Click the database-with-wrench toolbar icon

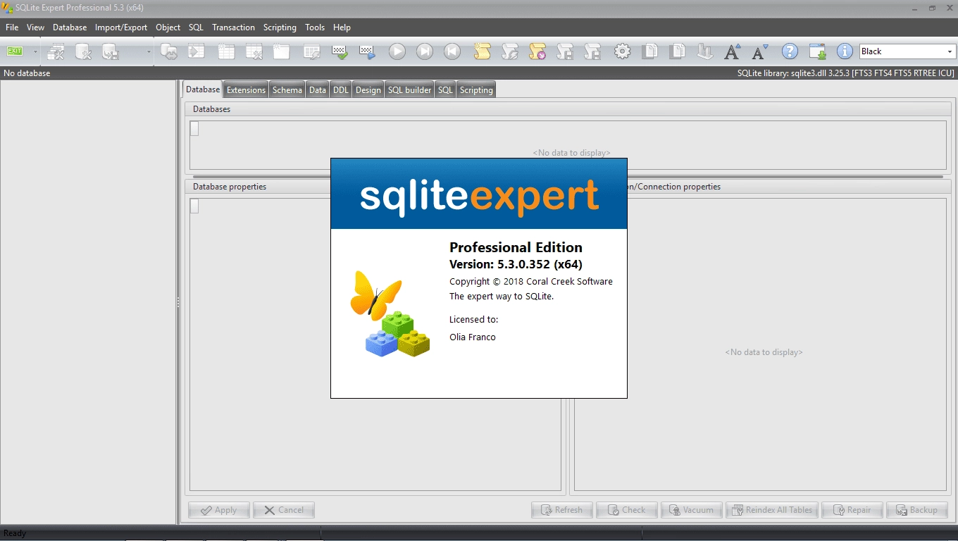84,51
